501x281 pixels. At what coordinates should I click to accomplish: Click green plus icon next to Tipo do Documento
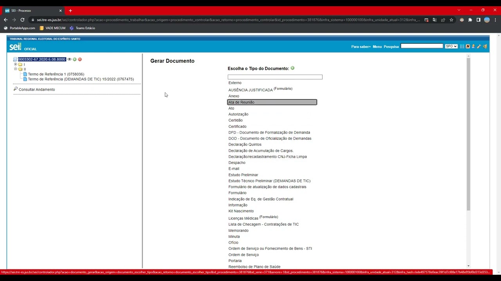tap(292, 68)
